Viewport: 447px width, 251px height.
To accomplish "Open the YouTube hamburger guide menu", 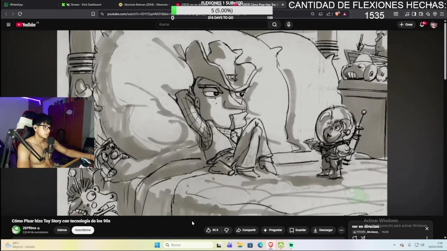I will click(8, 24).
